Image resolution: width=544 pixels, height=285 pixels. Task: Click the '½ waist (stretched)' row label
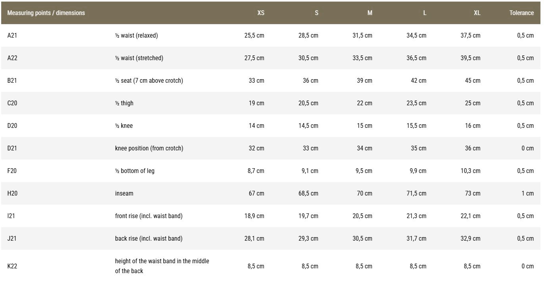pos(139,58)
